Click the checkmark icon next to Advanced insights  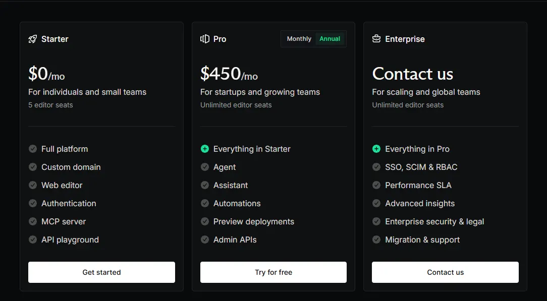376,204
